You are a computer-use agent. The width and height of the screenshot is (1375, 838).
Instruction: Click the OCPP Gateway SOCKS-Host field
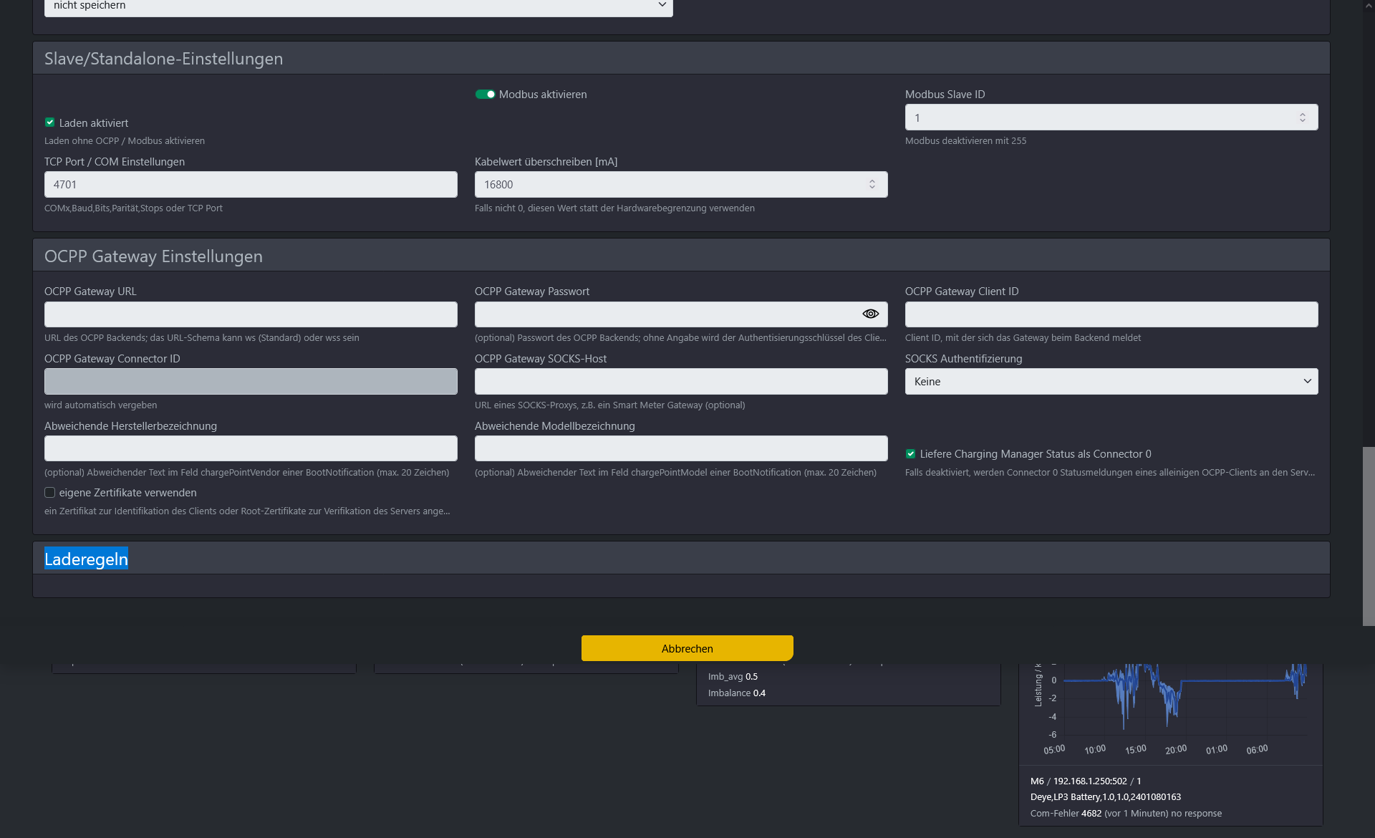click(x=680, y=382)
